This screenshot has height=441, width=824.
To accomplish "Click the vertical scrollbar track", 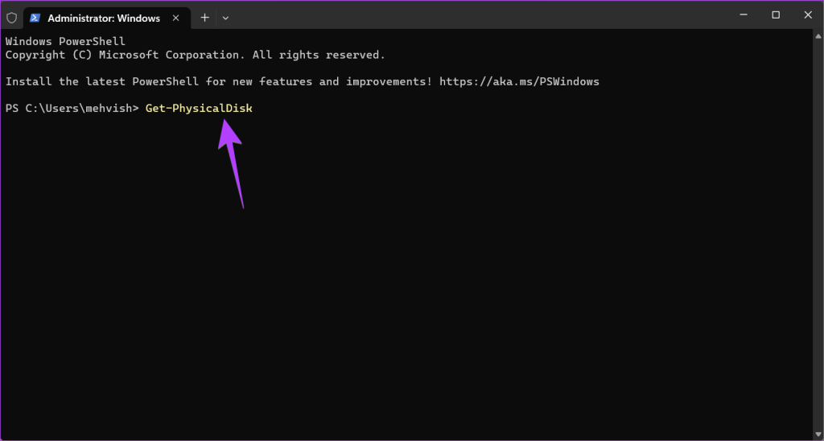I will (x=818, y=235).
